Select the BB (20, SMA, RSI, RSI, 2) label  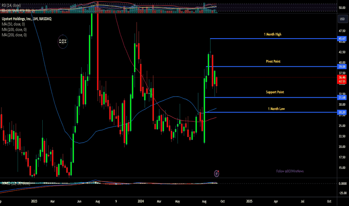[18, 11]
